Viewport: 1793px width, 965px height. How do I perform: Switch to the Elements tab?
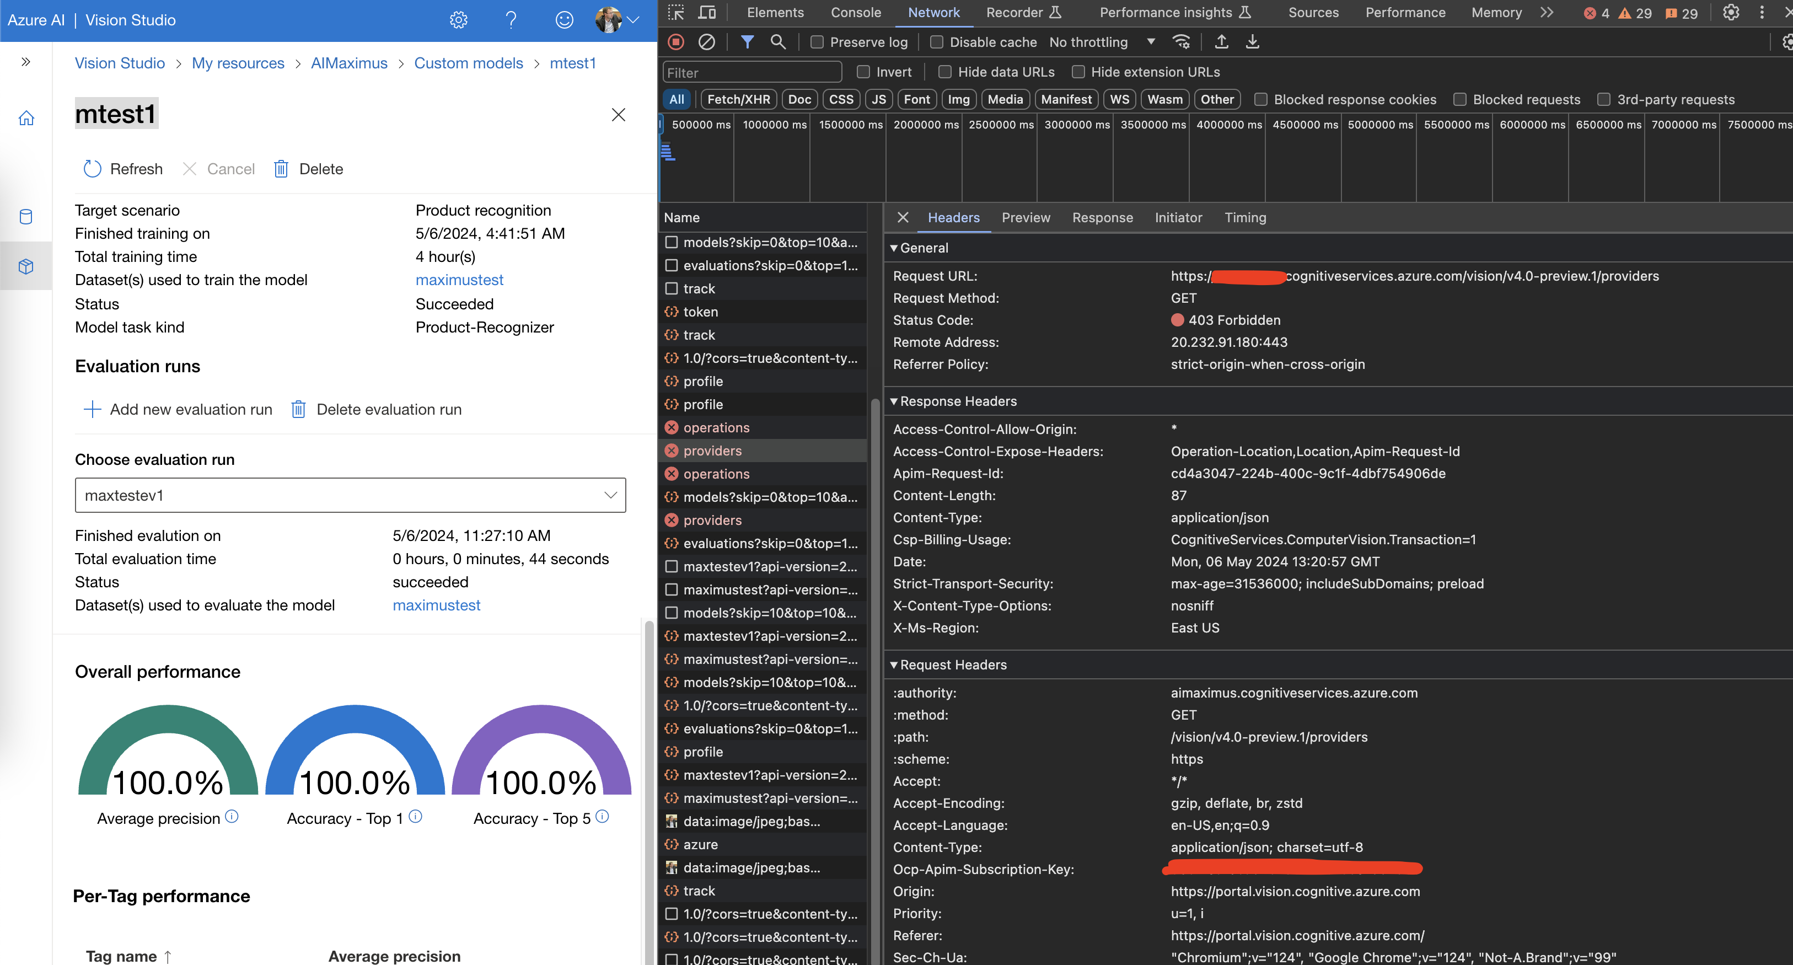click(x=775, y=13)
